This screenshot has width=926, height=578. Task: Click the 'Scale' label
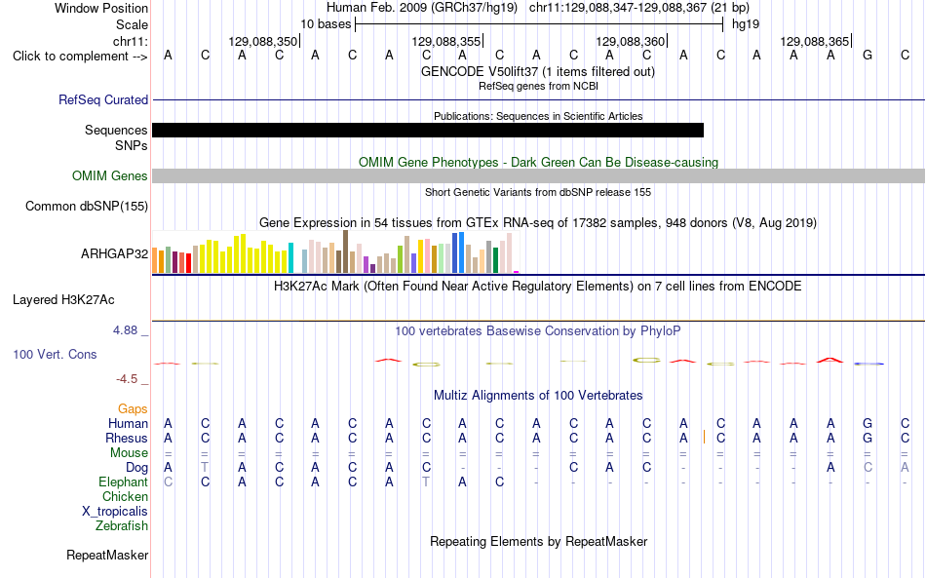[x=132, y=24]
